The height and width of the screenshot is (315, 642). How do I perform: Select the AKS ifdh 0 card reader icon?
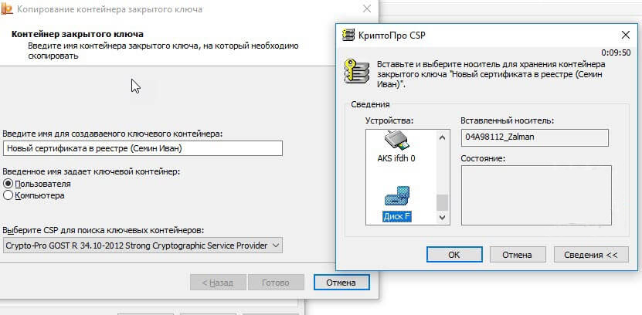396,141
